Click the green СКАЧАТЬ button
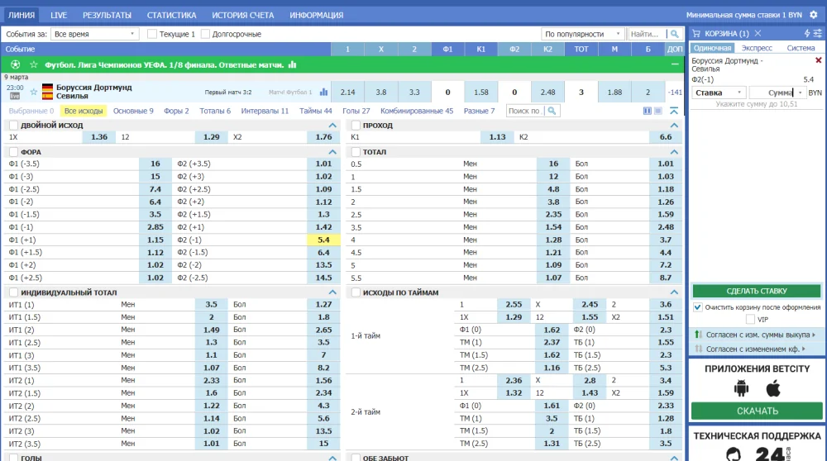This screenshot has width=827, height=461. pos(757,411)
